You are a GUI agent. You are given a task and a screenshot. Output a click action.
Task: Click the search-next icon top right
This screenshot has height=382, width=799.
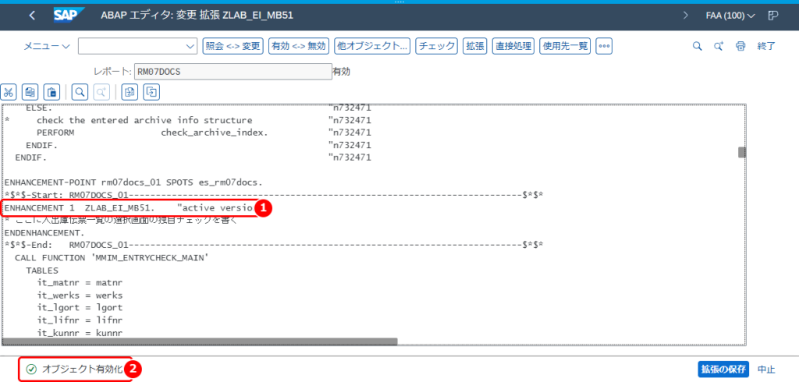[x=719, y=46]
